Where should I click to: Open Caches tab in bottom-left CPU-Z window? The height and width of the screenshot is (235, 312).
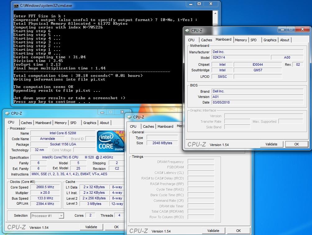click(26, 123)
